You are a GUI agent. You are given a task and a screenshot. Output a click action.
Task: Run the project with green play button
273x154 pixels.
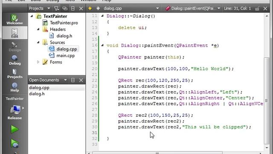[15, 129]
